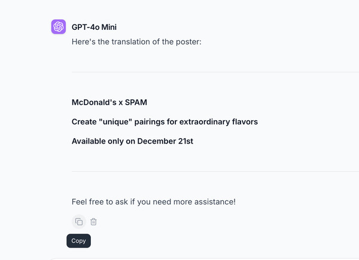Image resolution: width=359 pixels, height=260 pixels.
Task: Click the word "SPAM" in the heading
Action: (136, 102)
